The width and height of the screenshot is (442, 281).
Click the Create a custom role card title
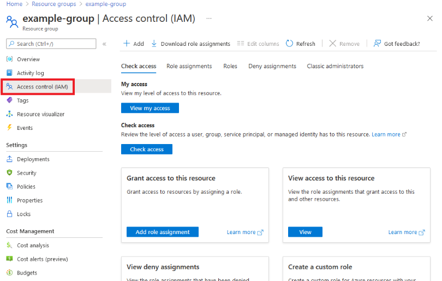[x=320, y=267]
